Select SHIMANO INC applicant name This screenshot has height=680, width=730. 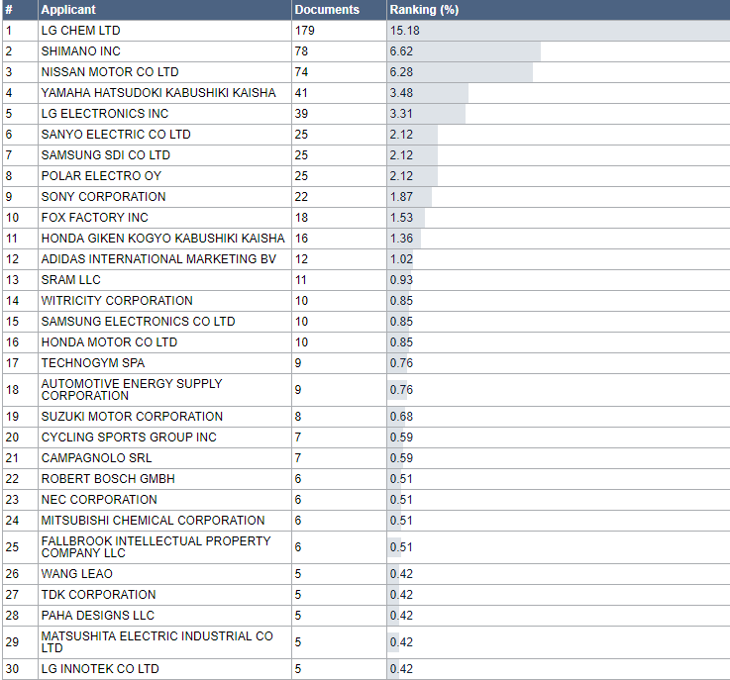point(80,51)
